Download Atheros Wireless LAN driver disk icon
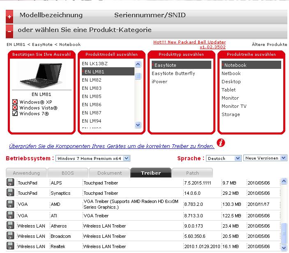Image resolution: width=289 pixels, height=253 pixels. coord(10,226)
